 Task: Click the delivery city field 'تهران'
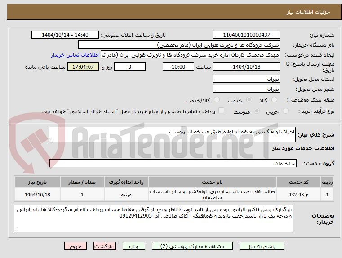247,89
